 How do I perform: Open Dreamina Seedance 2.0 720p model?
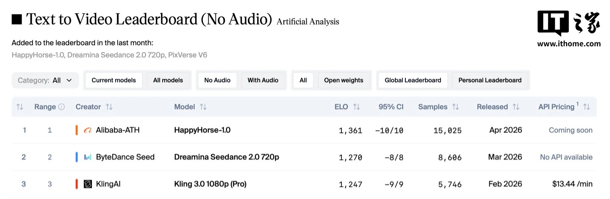[227, 157]
